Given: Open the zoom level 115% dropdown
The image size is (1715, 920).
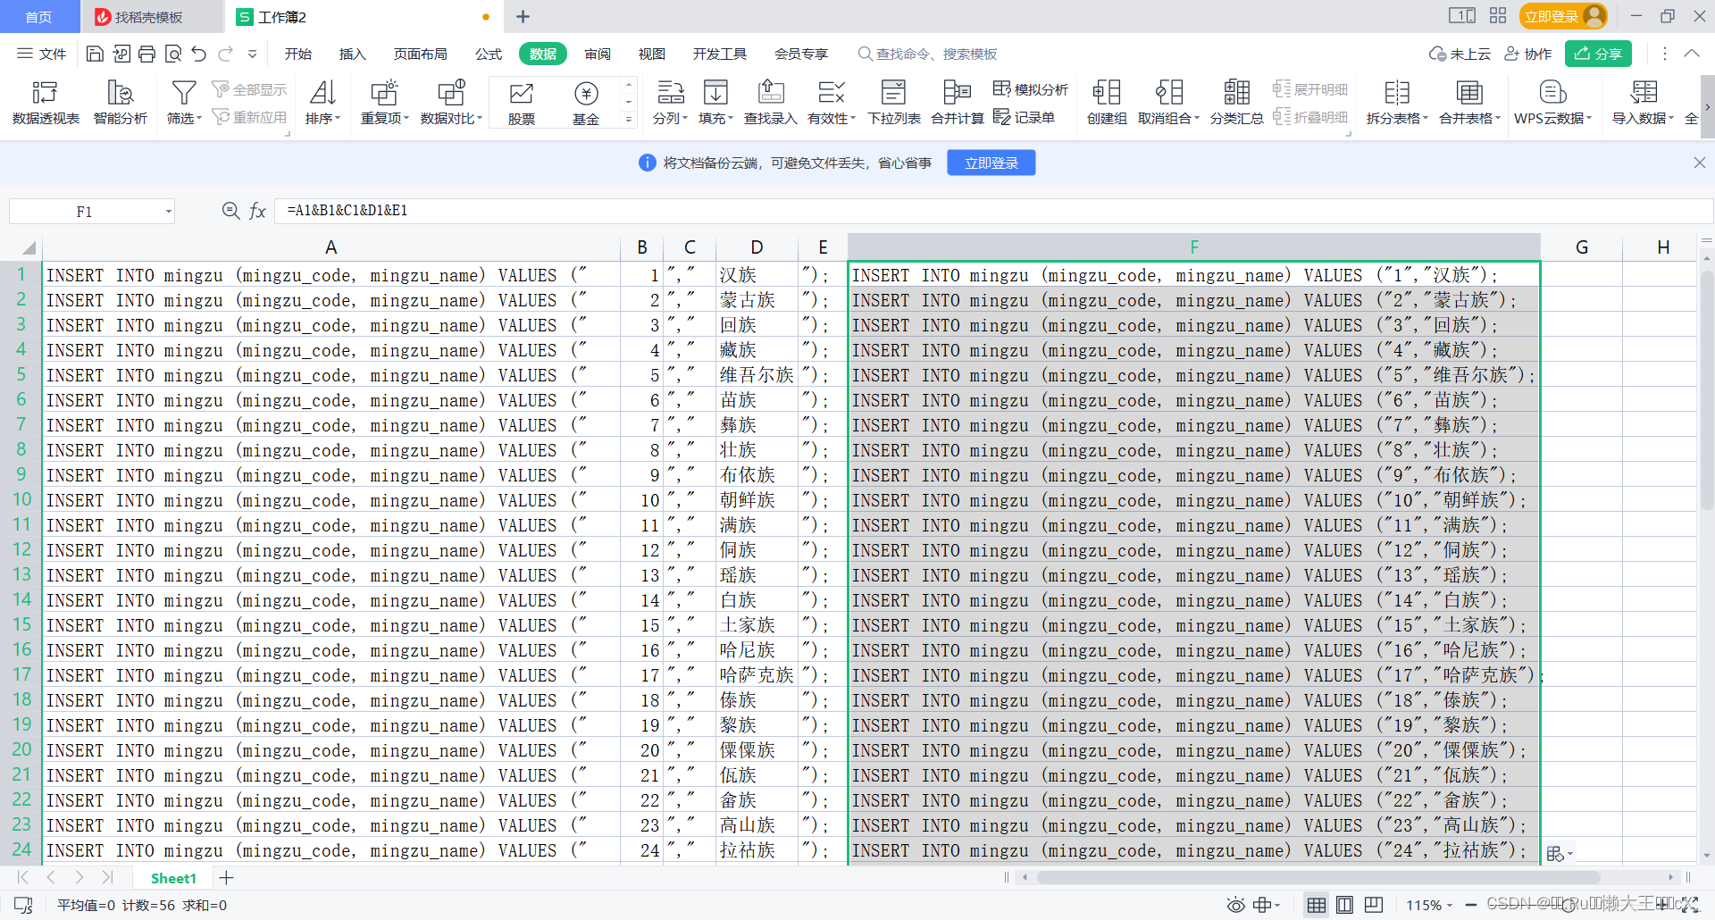Looking at the screenshot, I should coord(1429,905).
